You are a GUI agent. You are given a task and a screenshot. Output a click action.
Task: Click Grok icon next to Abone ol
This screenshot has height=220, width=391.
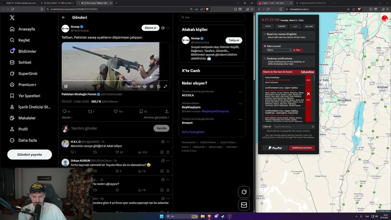[163, 28]
